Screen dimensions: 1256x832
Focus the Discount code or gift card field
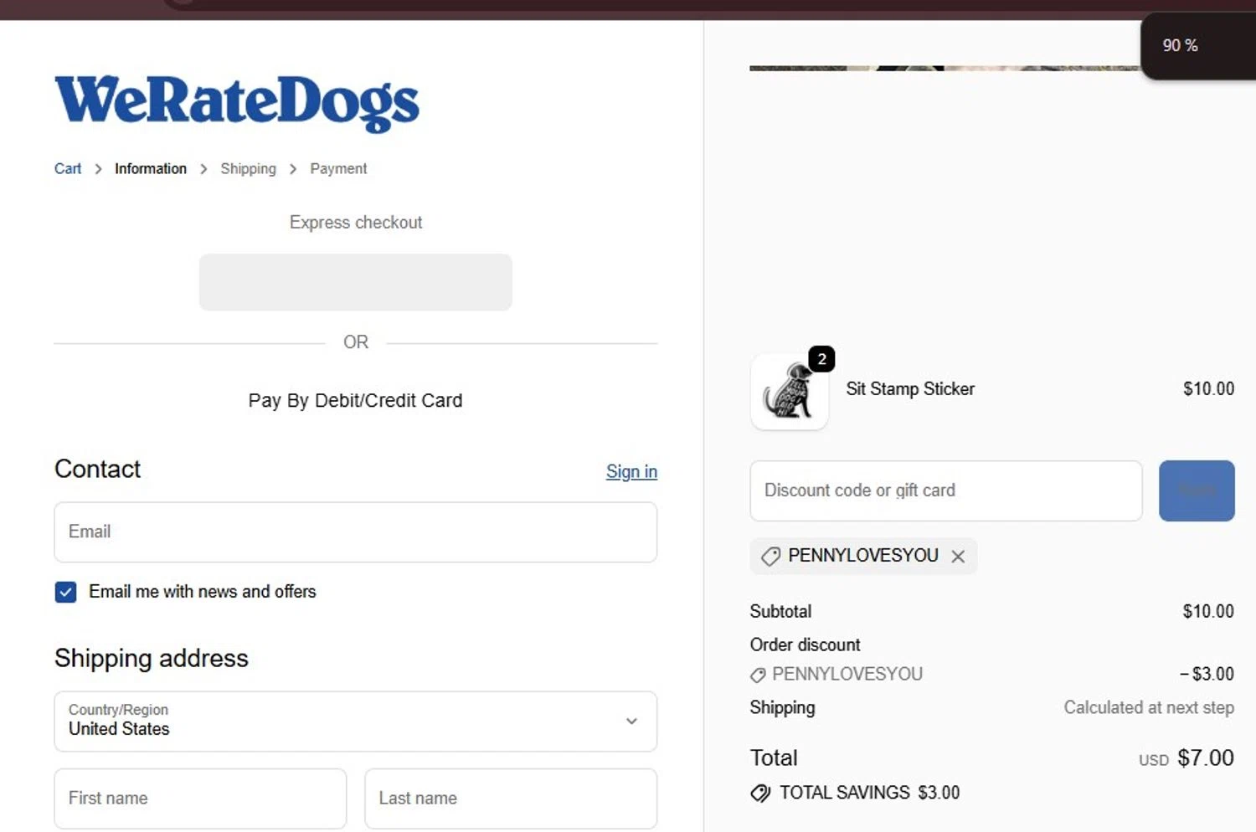coord(946,490)
